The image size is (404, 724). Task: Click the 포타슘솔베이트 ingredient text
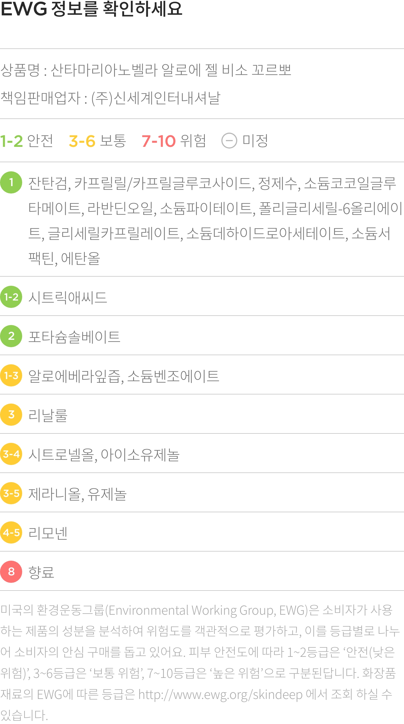tap(75, 337)
